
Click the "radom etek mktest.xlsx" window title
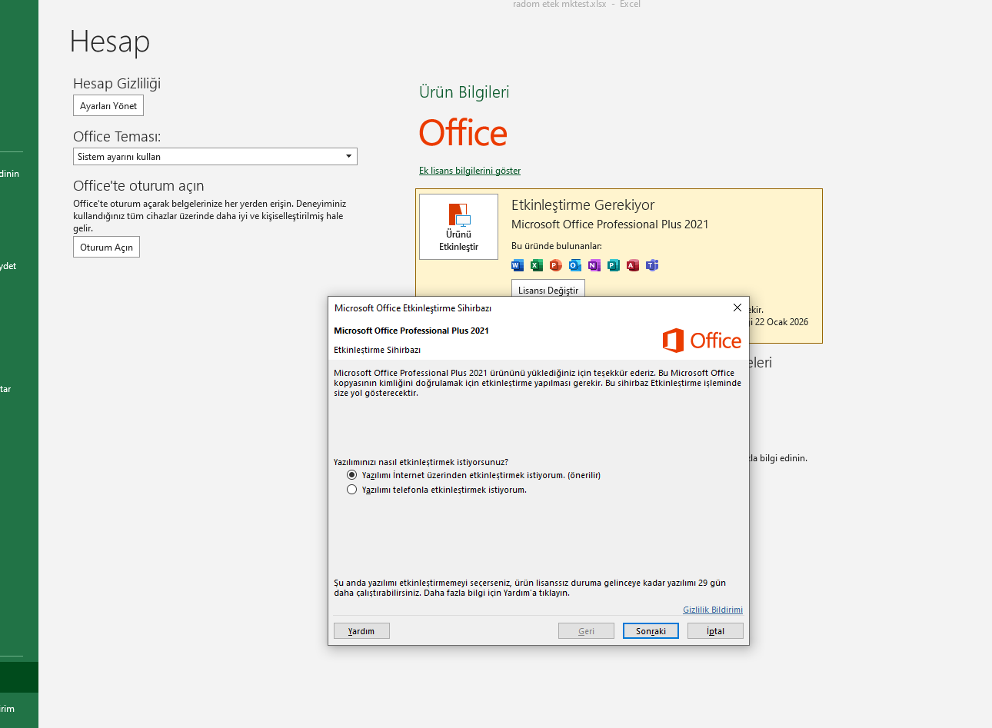(560, 5)
